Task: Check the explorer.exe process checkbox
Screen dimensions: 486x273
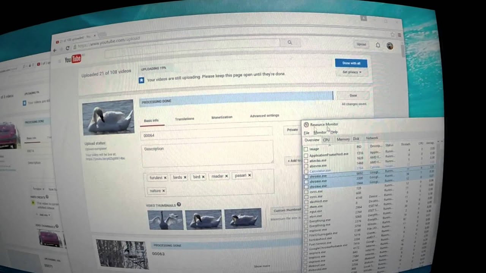Action: (306, 230)
